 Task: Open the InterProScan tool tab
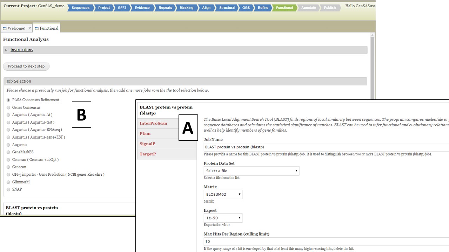[153, 124]
